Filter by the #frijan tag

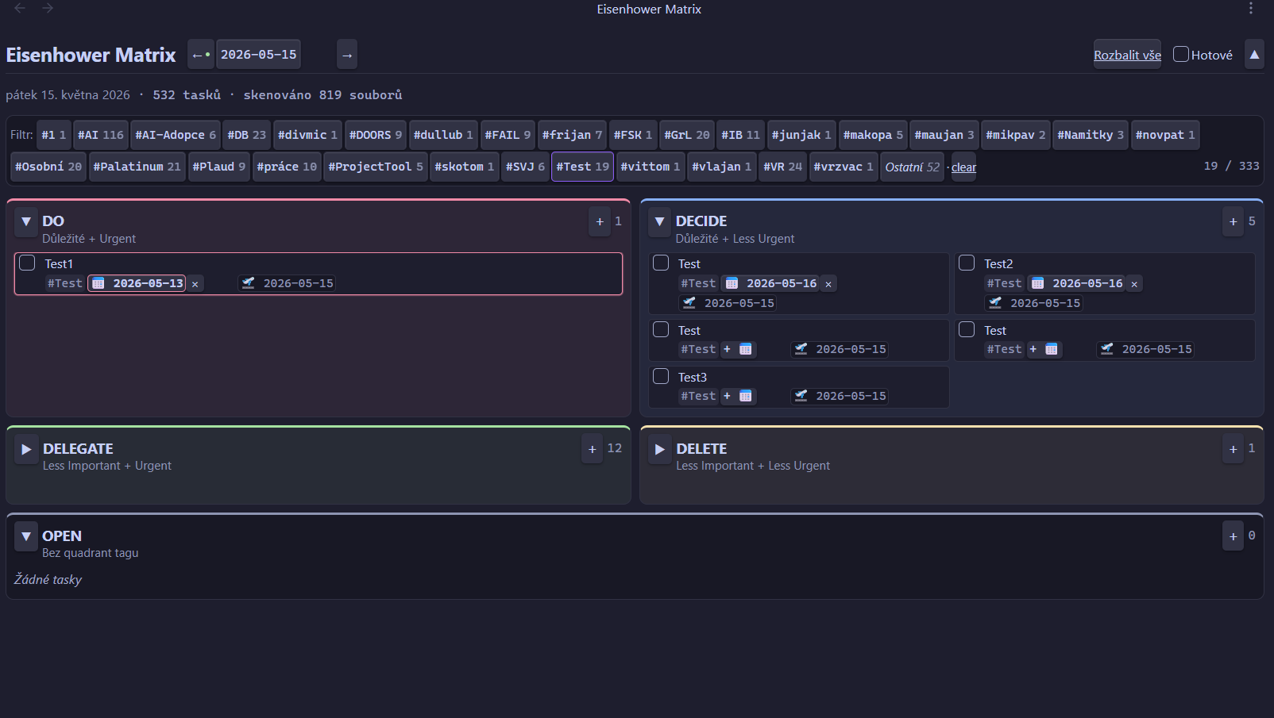coord(572,135)
